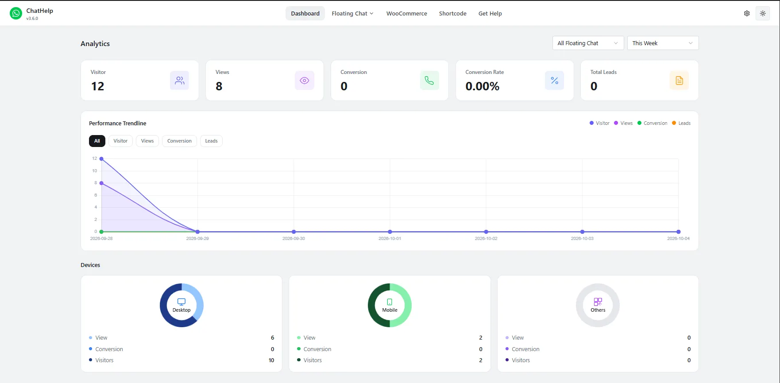The image size is (780, 383).
Task: Click the "Performance Trendline" heading
Action: (117, 123)
